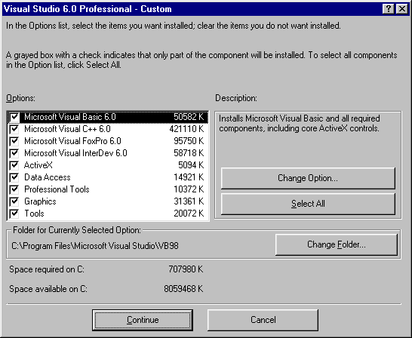Click the Options: list label
Screen dimensions: 412x338
coord(20,98)
